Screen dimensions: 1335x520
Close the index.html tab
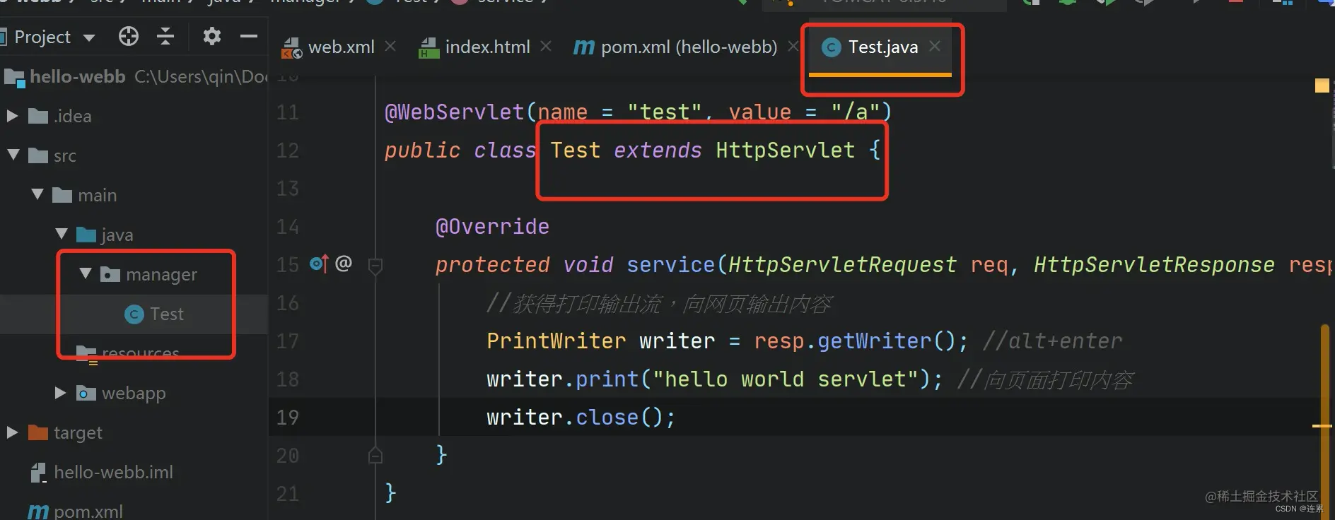click(546, 47)
